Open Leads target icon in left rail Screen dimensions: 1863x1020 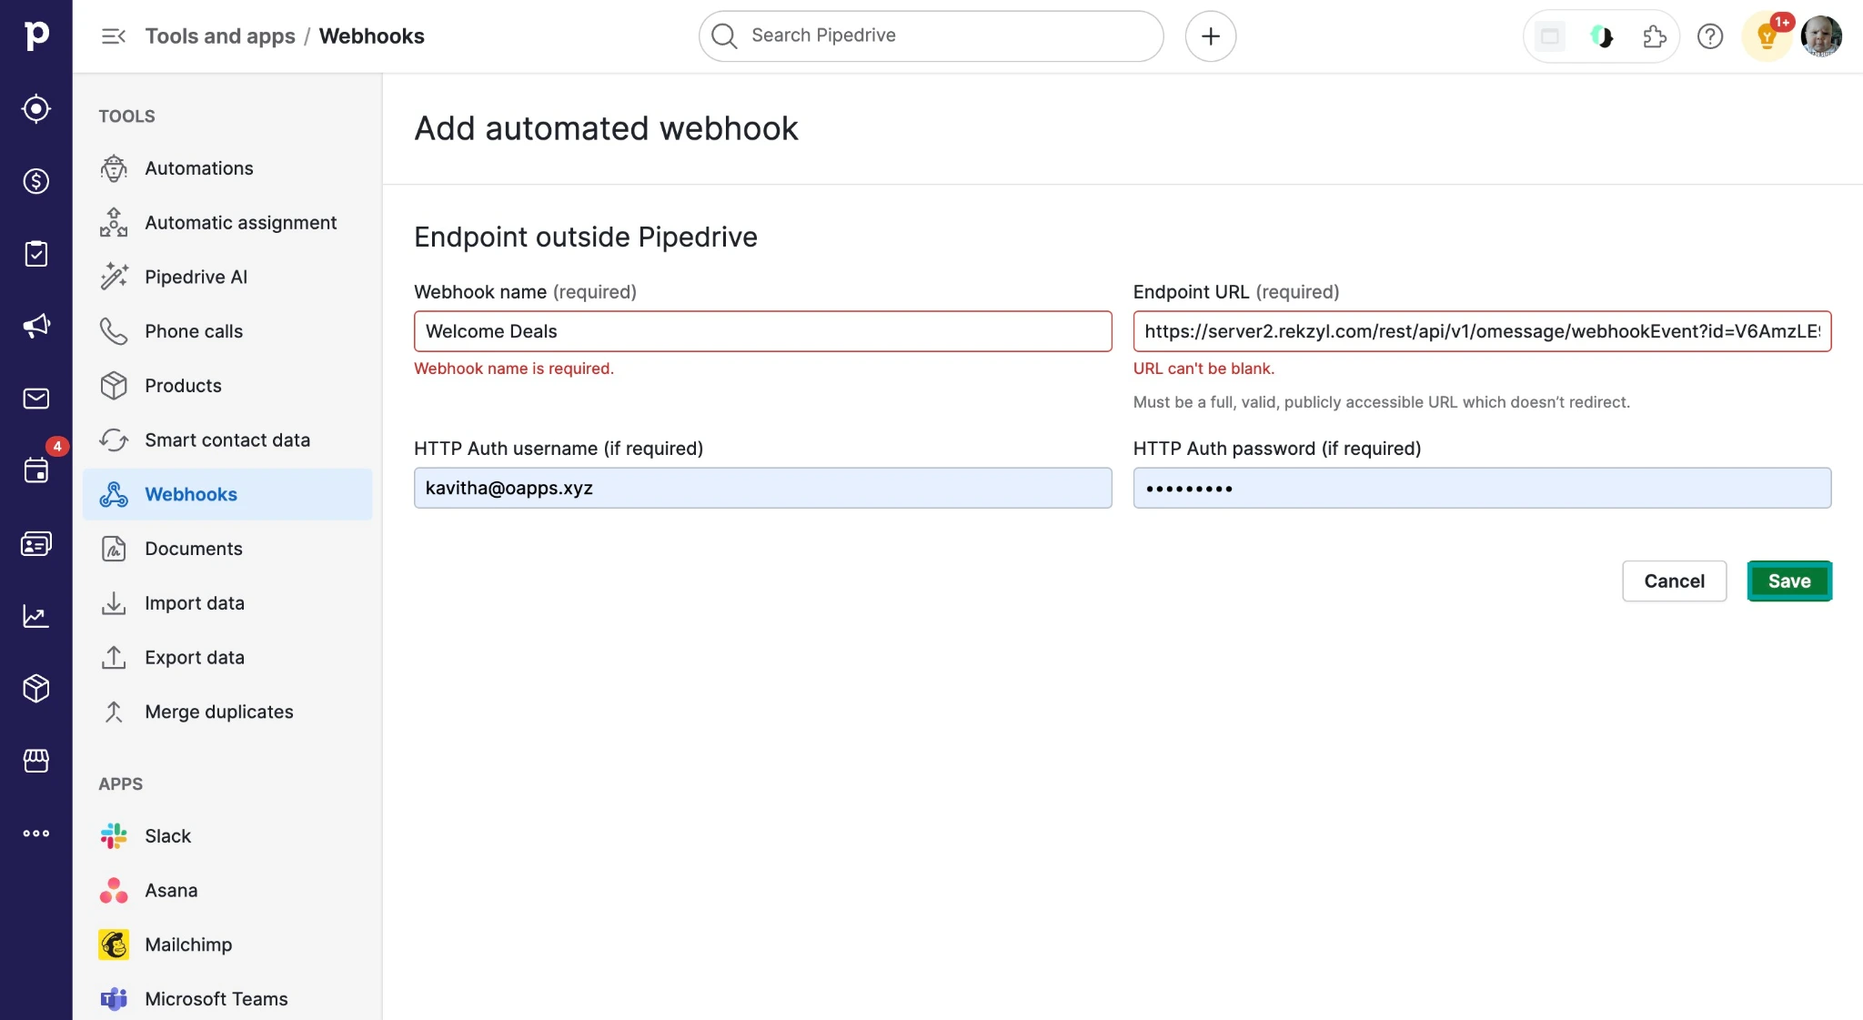click(x=36, y=109)
